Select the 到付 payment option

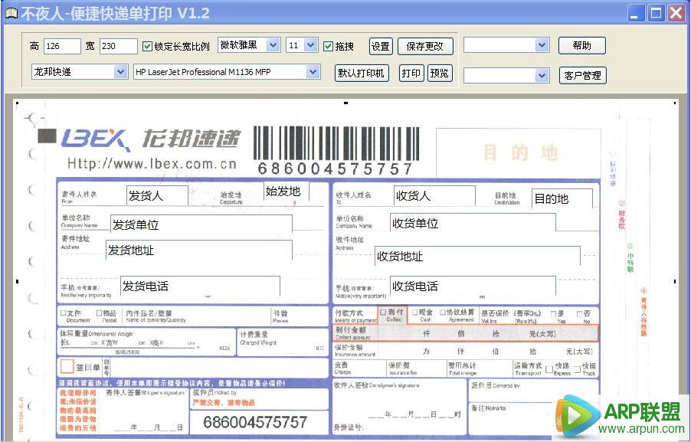383,312
